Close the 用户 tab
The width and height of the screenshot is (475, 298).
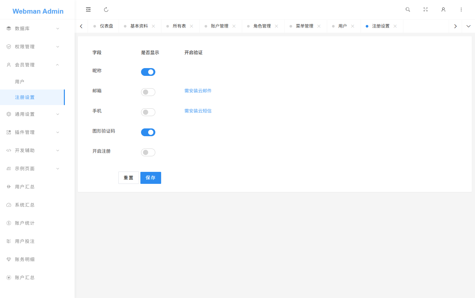pyautogui.click(x=352, y=26)
